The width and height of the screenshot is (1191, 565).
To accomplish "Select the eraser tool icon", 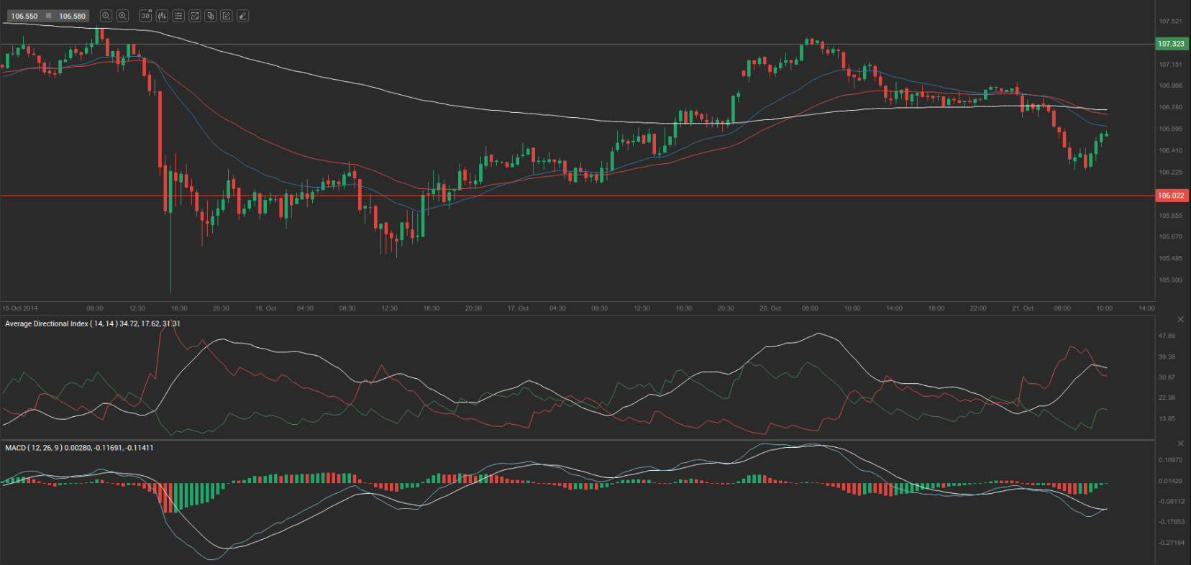I will (x=243, y=16).
